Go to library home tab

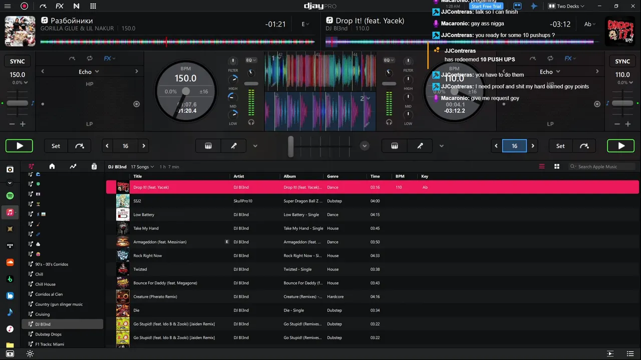coord(52,166)
